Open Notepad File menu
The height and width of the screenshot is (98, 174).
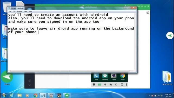(x=10, y=11)
